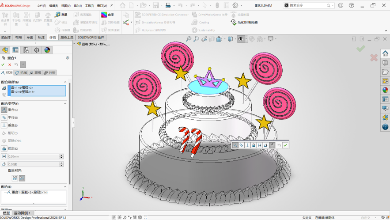Click the mate selections list box
The height and width of the screenshot is (220, 390).
pyautogui.click(x=37, y=91)
